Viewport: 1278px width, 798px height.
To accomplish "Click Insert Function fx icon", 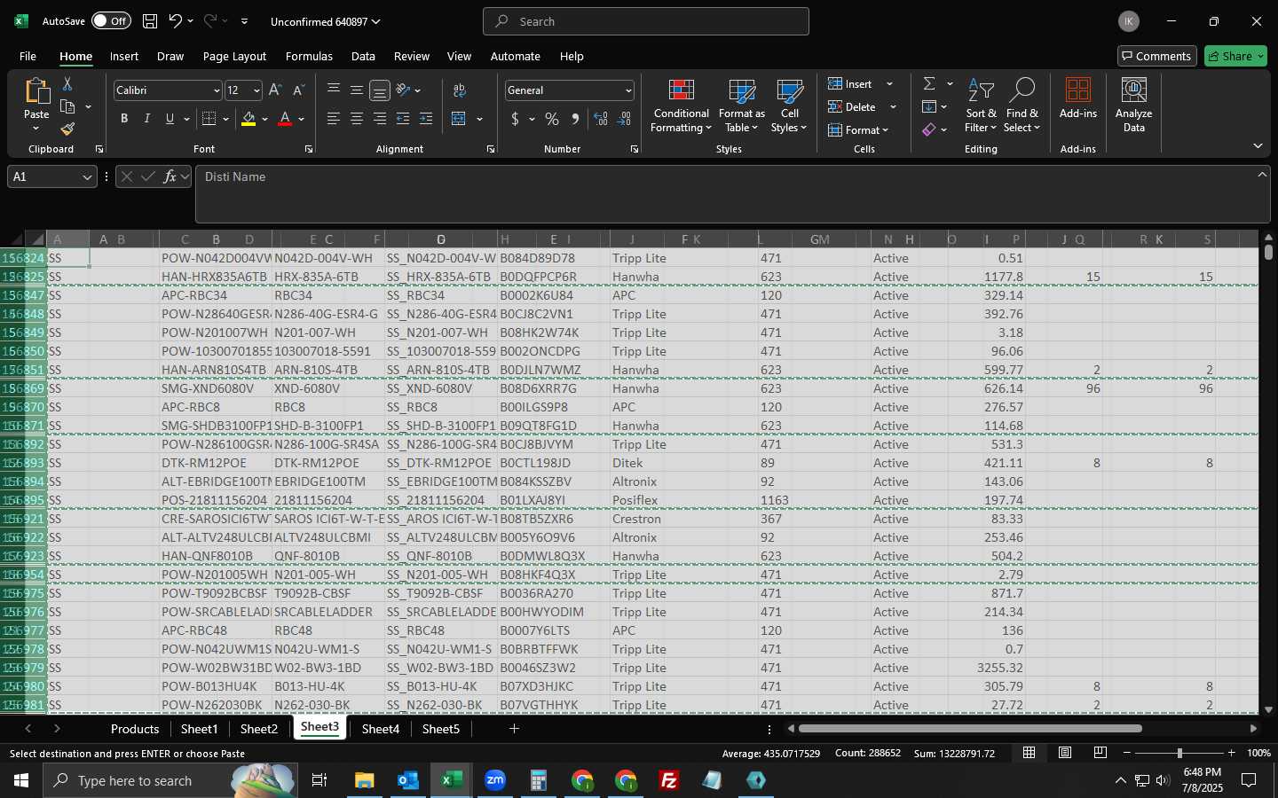I will 170,176.
